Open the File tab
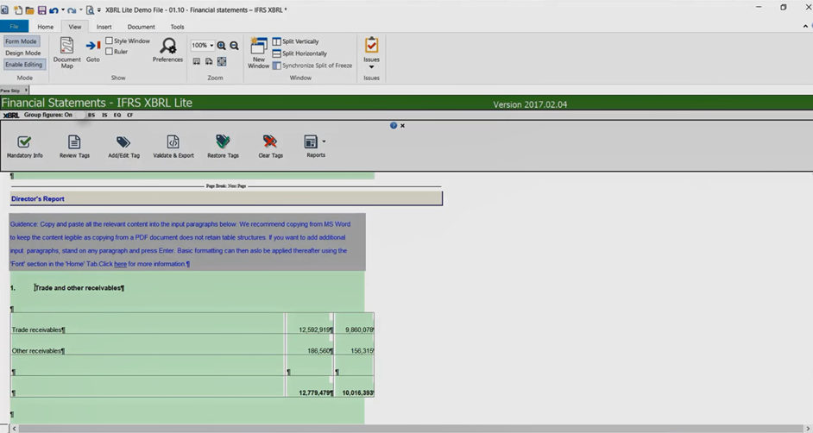The width and height of the screenshot is (813, 433). (14, 27)
